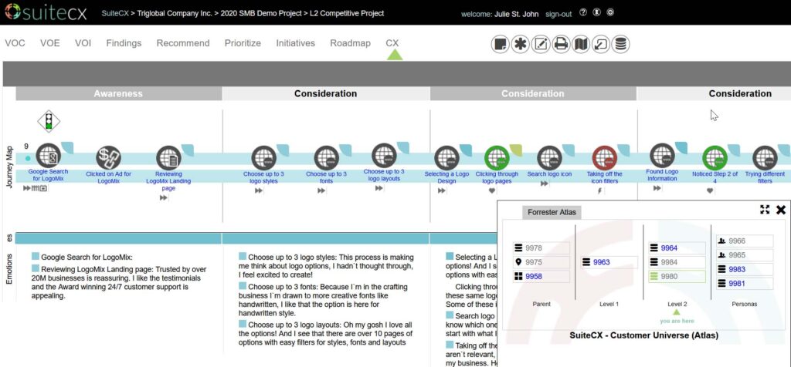Click forward arrows under Choose up to 3 fonts
The height and width of the screenshot is (367, 791).
pos(321,190)
